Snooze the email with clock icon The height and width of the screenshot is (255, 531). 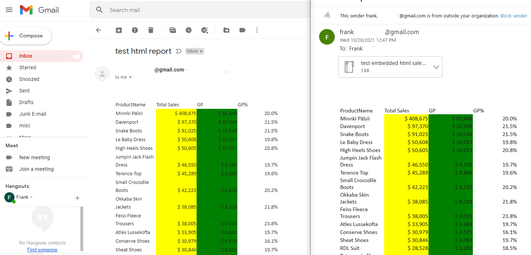(189, 30)
